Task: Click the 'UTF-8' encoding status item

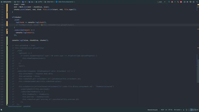Action: [x=170, y=110]
